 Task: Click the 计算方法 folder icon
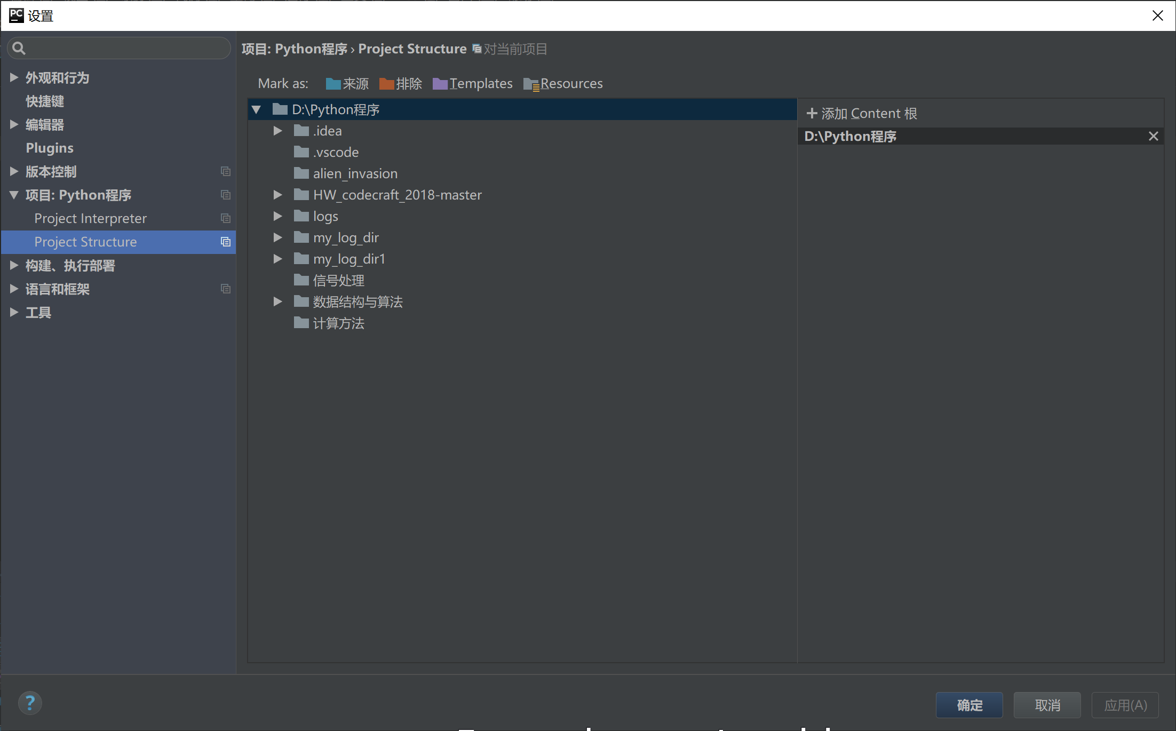(301, 323)
